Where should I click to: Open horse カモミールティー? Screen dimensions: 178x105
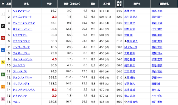[x=23, y=29]
